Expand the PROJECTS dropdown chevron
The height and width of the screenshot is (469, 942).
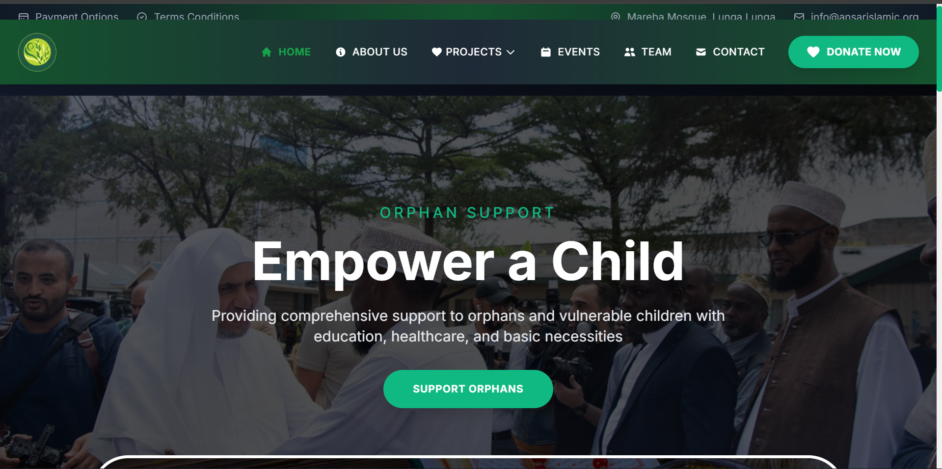click(x=511, y=52)
